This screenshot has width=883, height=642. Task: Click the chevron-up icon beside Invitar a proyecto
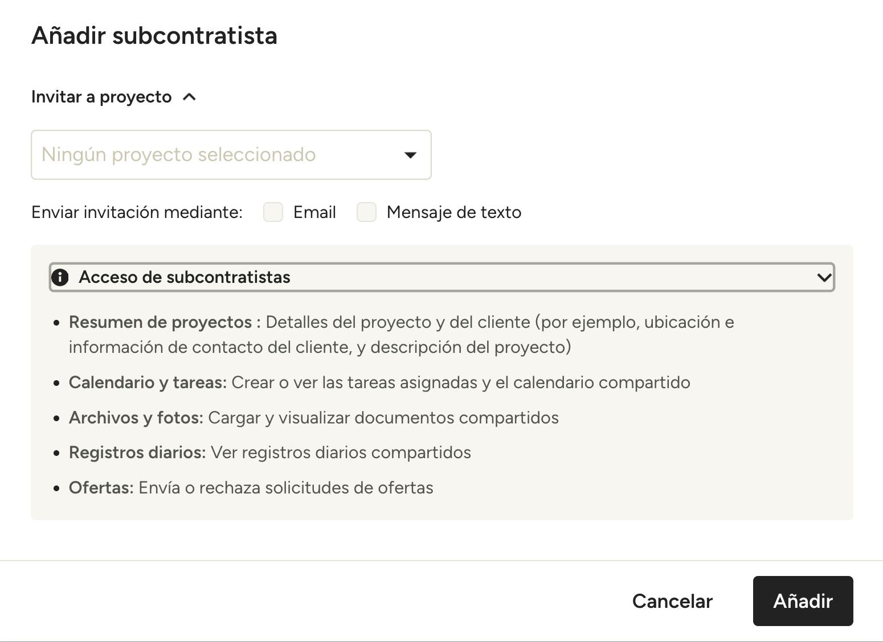click(190, 97)
